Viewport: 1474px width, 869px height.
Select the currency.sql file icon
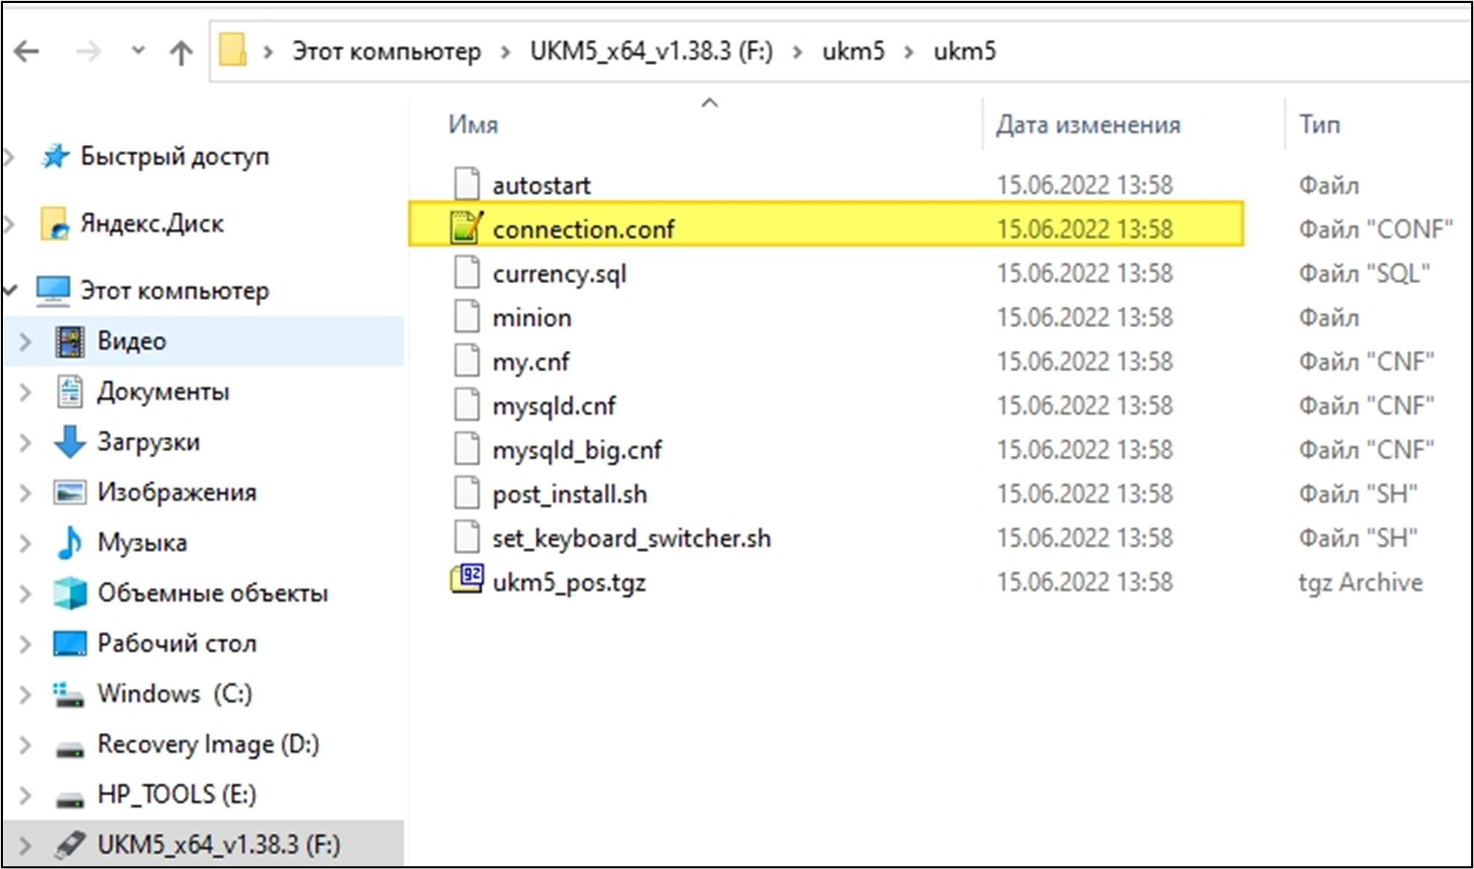pyautogui.click(x=467, y=272)
